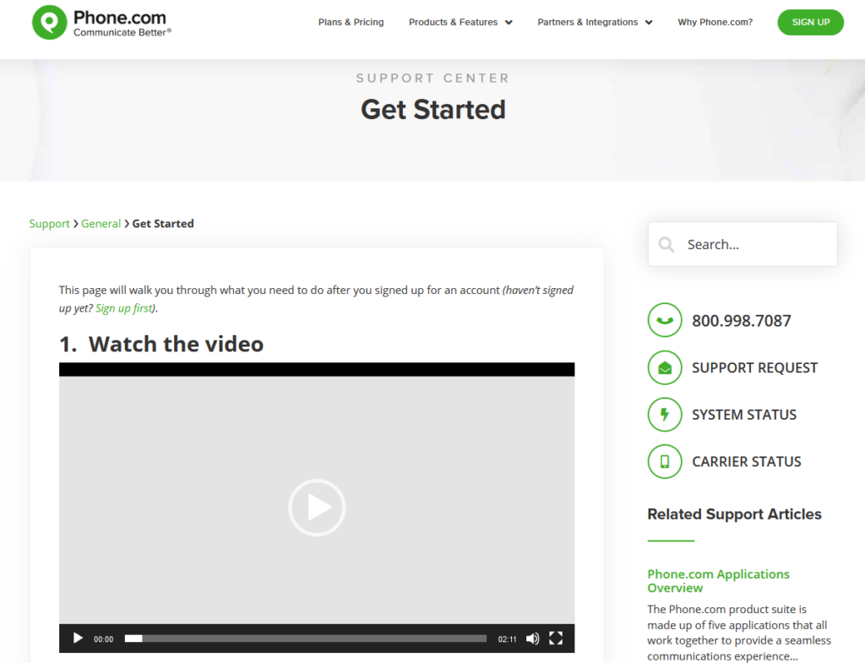Open the SUPPORT REQUEST link
Screen dimensions: 865x663
click(x=754, y=368)
